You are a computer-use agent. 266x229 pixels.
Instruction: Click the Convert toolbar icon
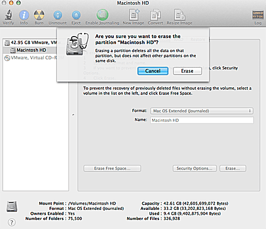[x=155, y=15]
